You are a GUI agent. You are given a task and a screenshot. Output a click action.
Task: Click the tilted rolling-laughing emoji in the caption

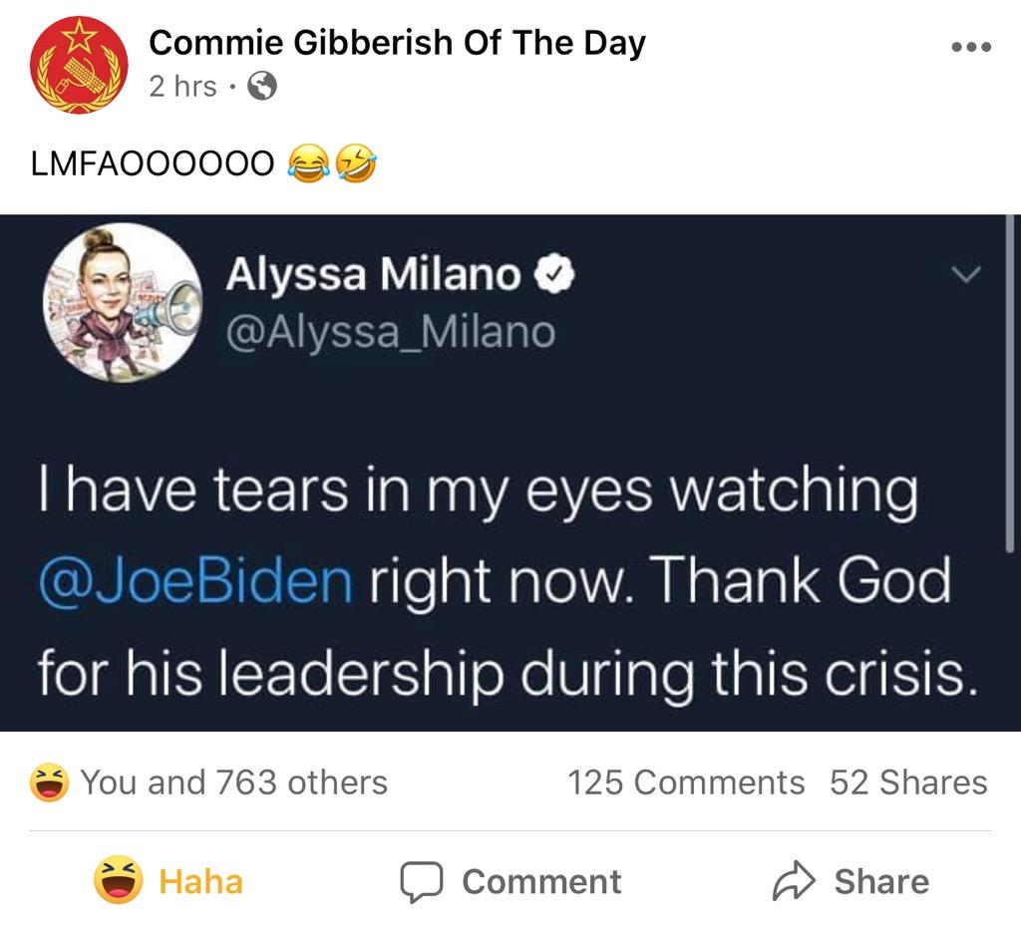pos(356,161)
